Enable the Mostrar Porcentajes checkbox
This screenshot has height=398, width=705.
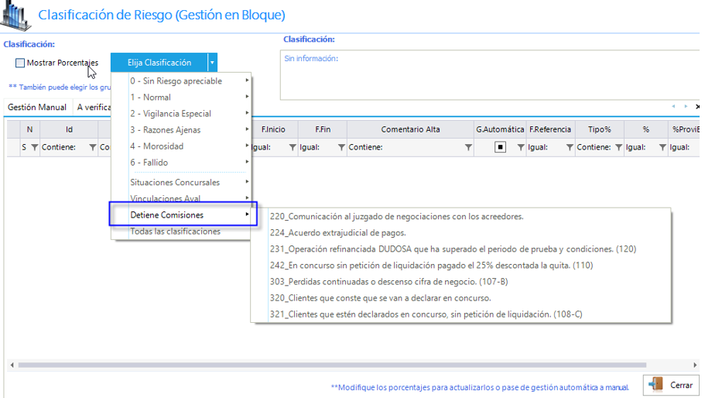[x=20, y=63]
